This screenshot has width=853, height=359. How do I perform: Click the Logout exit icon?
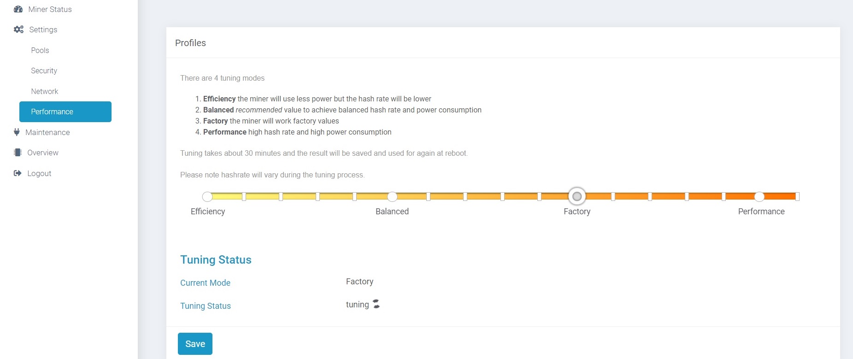pos(18,173)
